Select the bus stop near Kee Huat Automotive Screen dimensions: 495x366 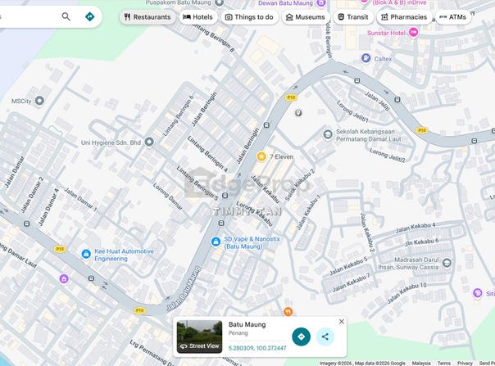pos(91,278)
